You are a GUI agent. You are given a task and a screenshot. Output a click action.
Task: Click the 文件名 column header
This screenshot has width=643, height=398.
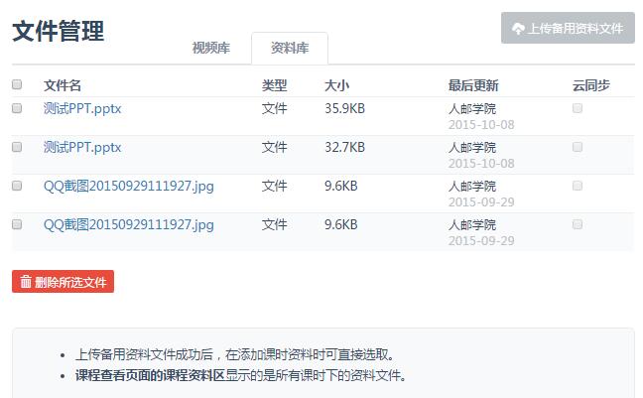[x=63, y=85]
